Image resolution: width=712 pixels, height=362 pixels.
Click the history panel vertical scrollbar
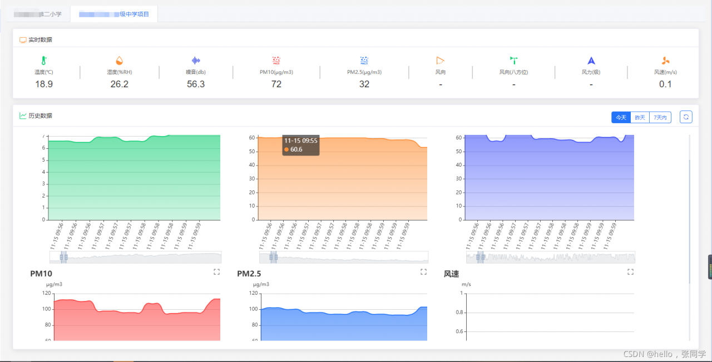click(x=689, y=222)
